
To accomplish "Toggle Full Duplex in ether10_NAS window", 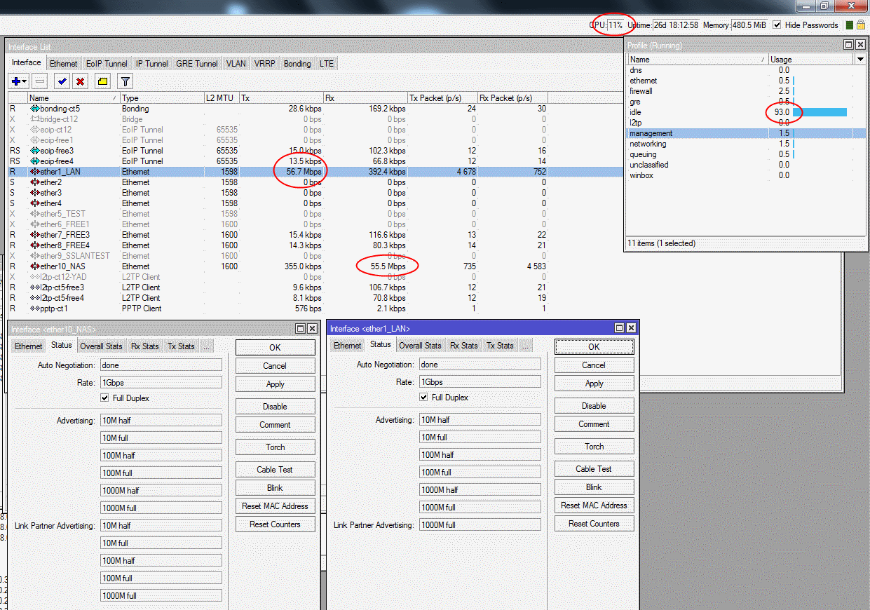I will (x=105, y=398).
